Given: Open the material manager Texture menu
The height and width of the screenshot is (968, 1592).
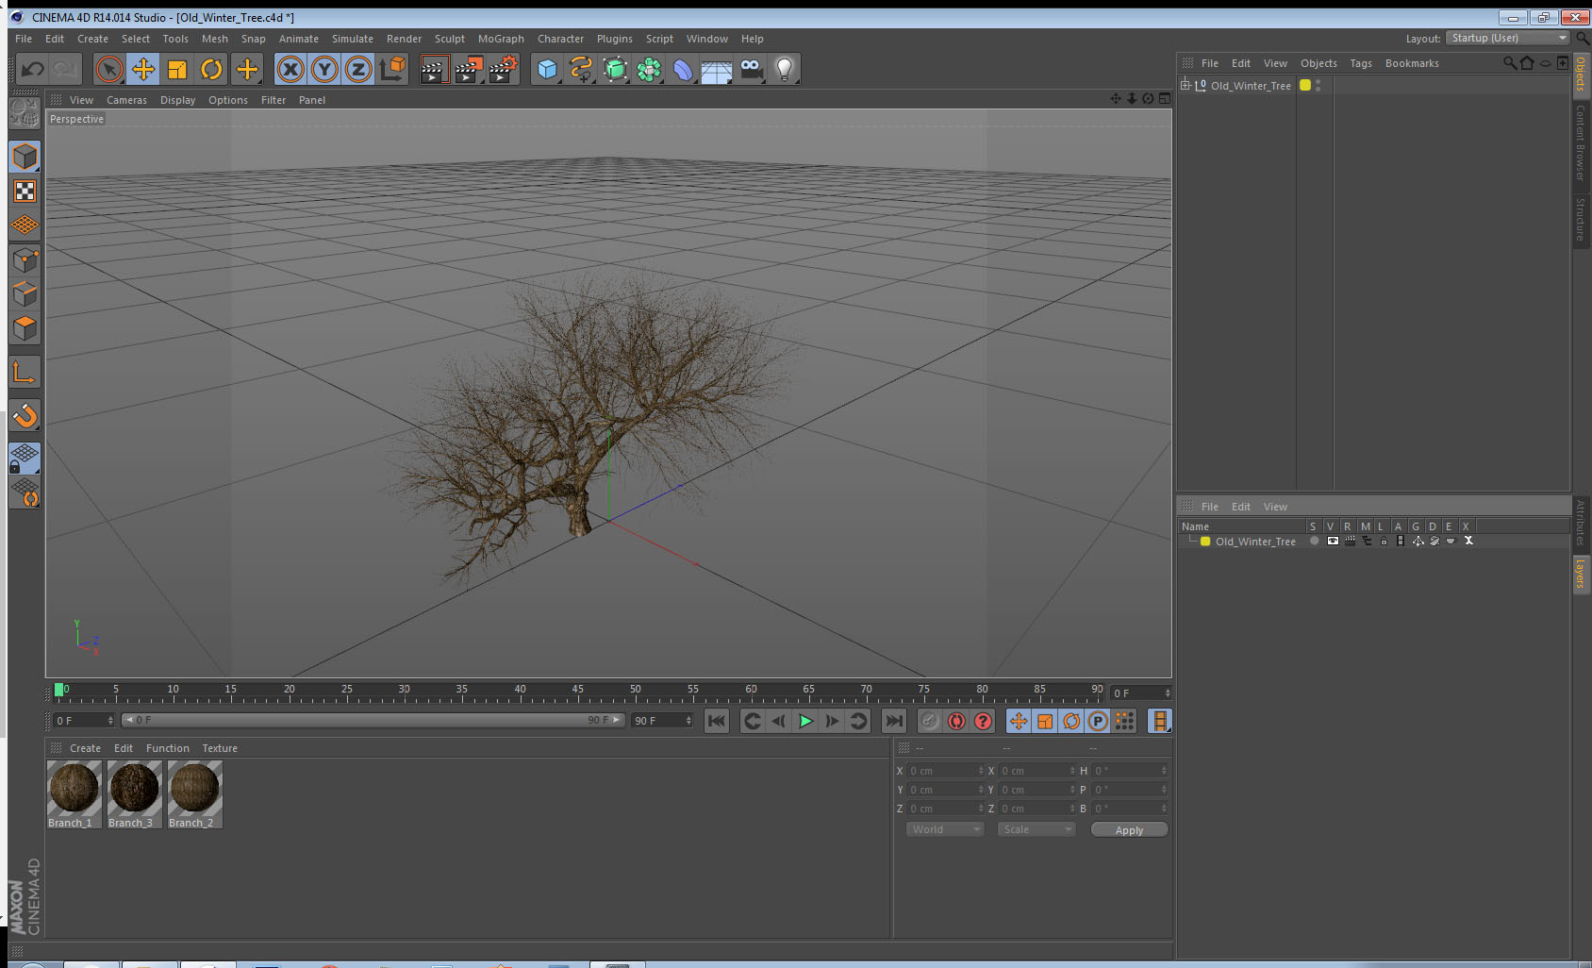Looking at the screenshot, I should (220, 748).
